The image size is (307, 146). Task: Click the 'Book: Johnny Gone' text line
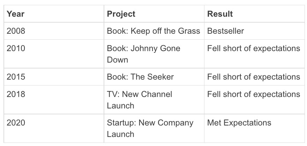click(143, 48)
